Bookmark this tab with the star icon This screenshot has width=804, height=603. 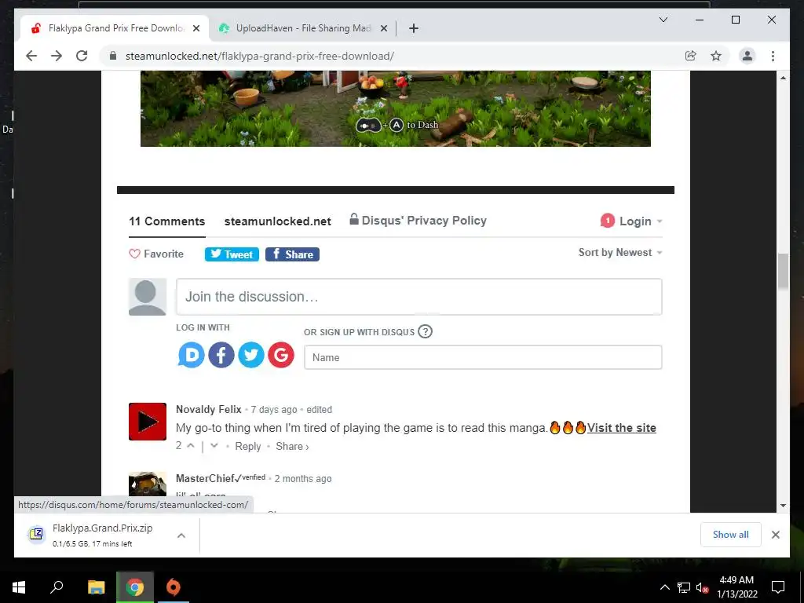point(716,56)
